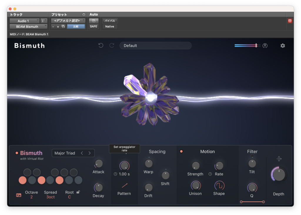
Task: Click the output level slider
Action: click(x=247, y=46)
